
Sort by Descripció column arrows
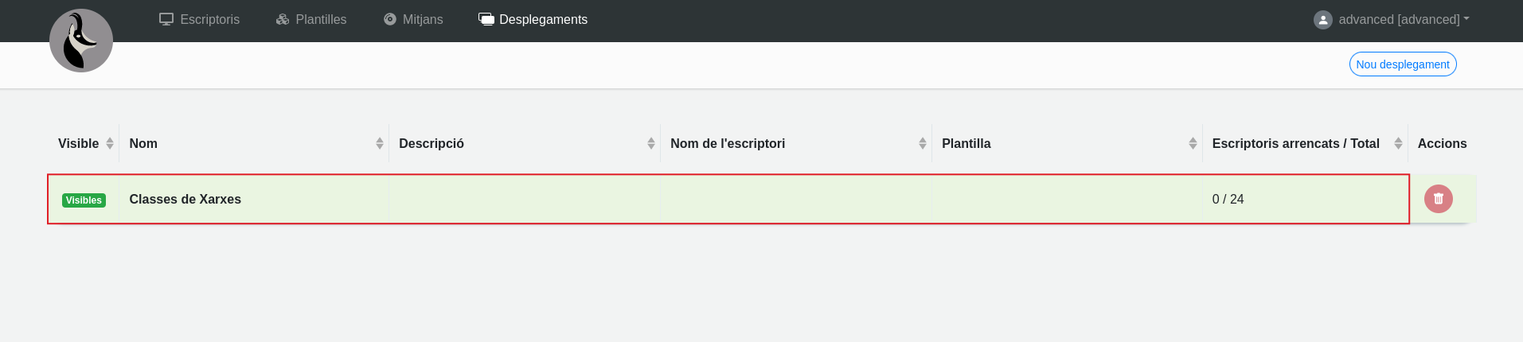tap(651, 143)
